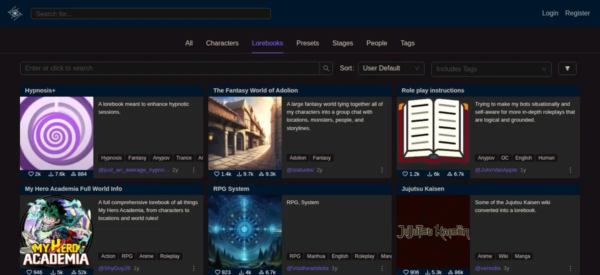Select the Lorebooks tab
600x275 pixels.
(x=267, y=43)
